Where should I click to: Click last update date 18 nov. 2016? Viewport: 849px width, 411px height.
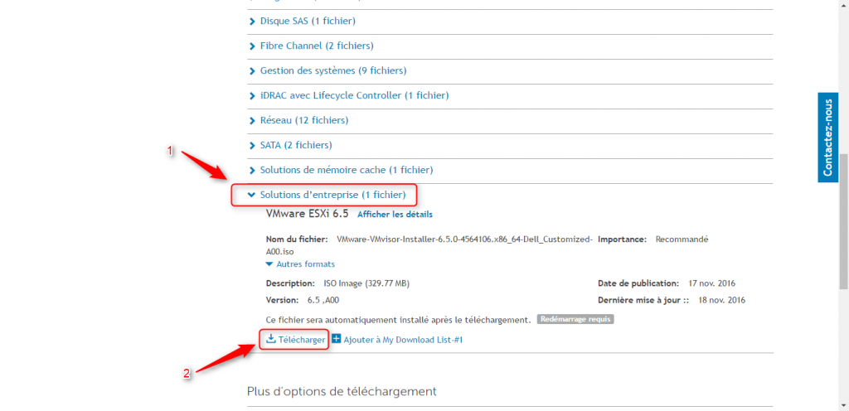pos(722,300)
